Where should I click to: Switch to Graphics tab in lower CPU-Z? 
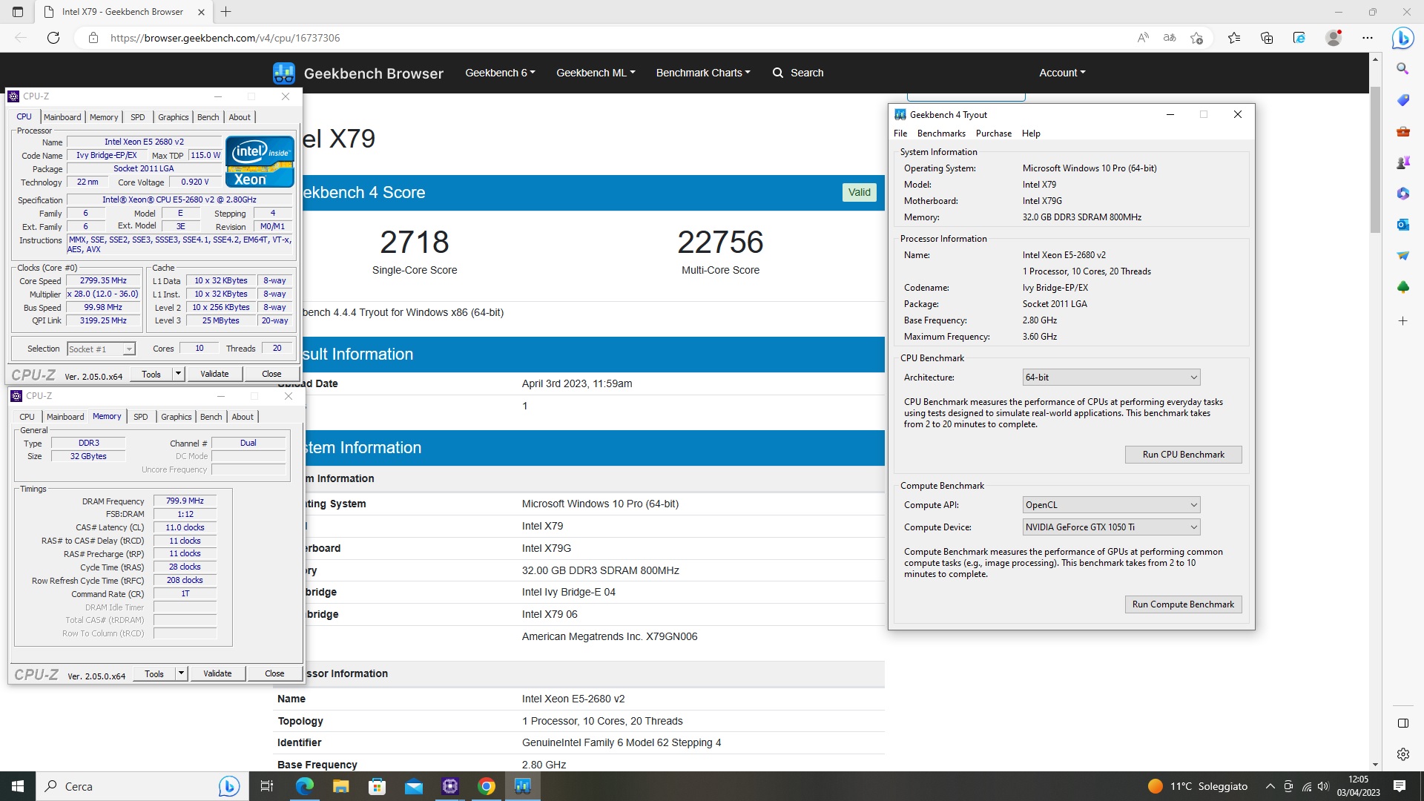point(177,417)
